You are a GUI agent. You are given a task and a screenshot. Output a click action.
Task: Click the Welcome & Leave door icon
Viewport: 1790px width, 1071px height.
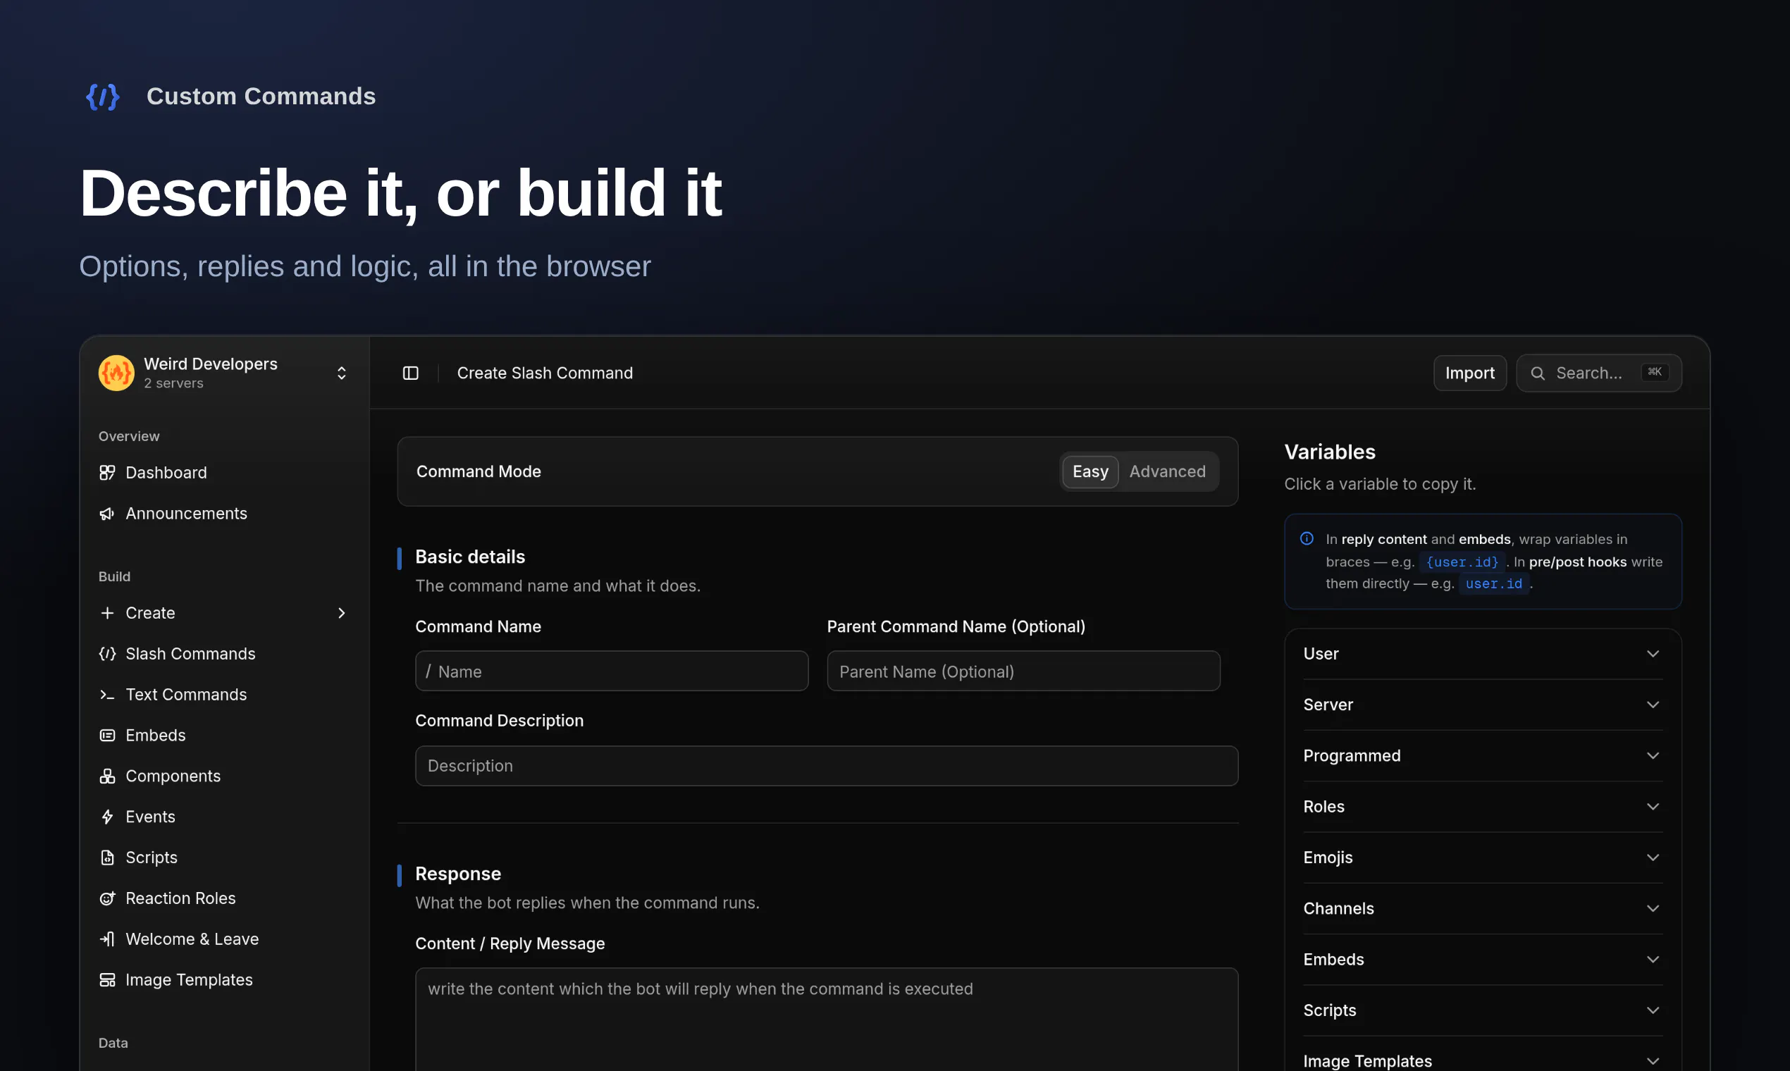(x=107, y=939)
